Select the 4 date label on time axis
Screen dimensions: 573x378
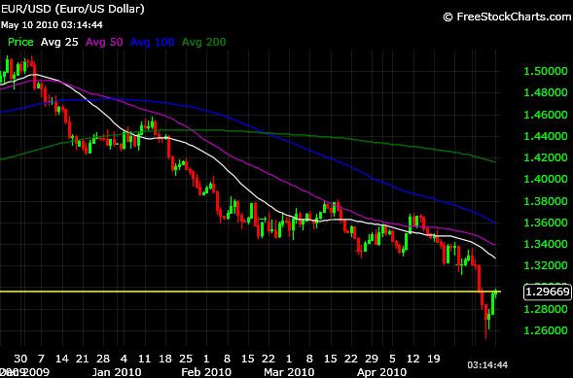(124, 359)
